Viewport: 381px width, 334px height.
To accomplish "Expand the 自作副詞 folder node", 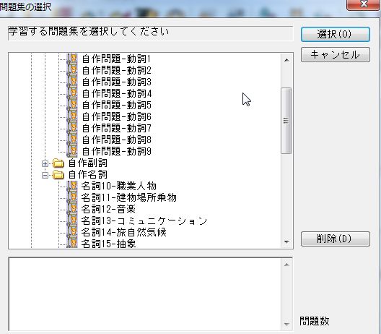I will [x=45, y=163].
